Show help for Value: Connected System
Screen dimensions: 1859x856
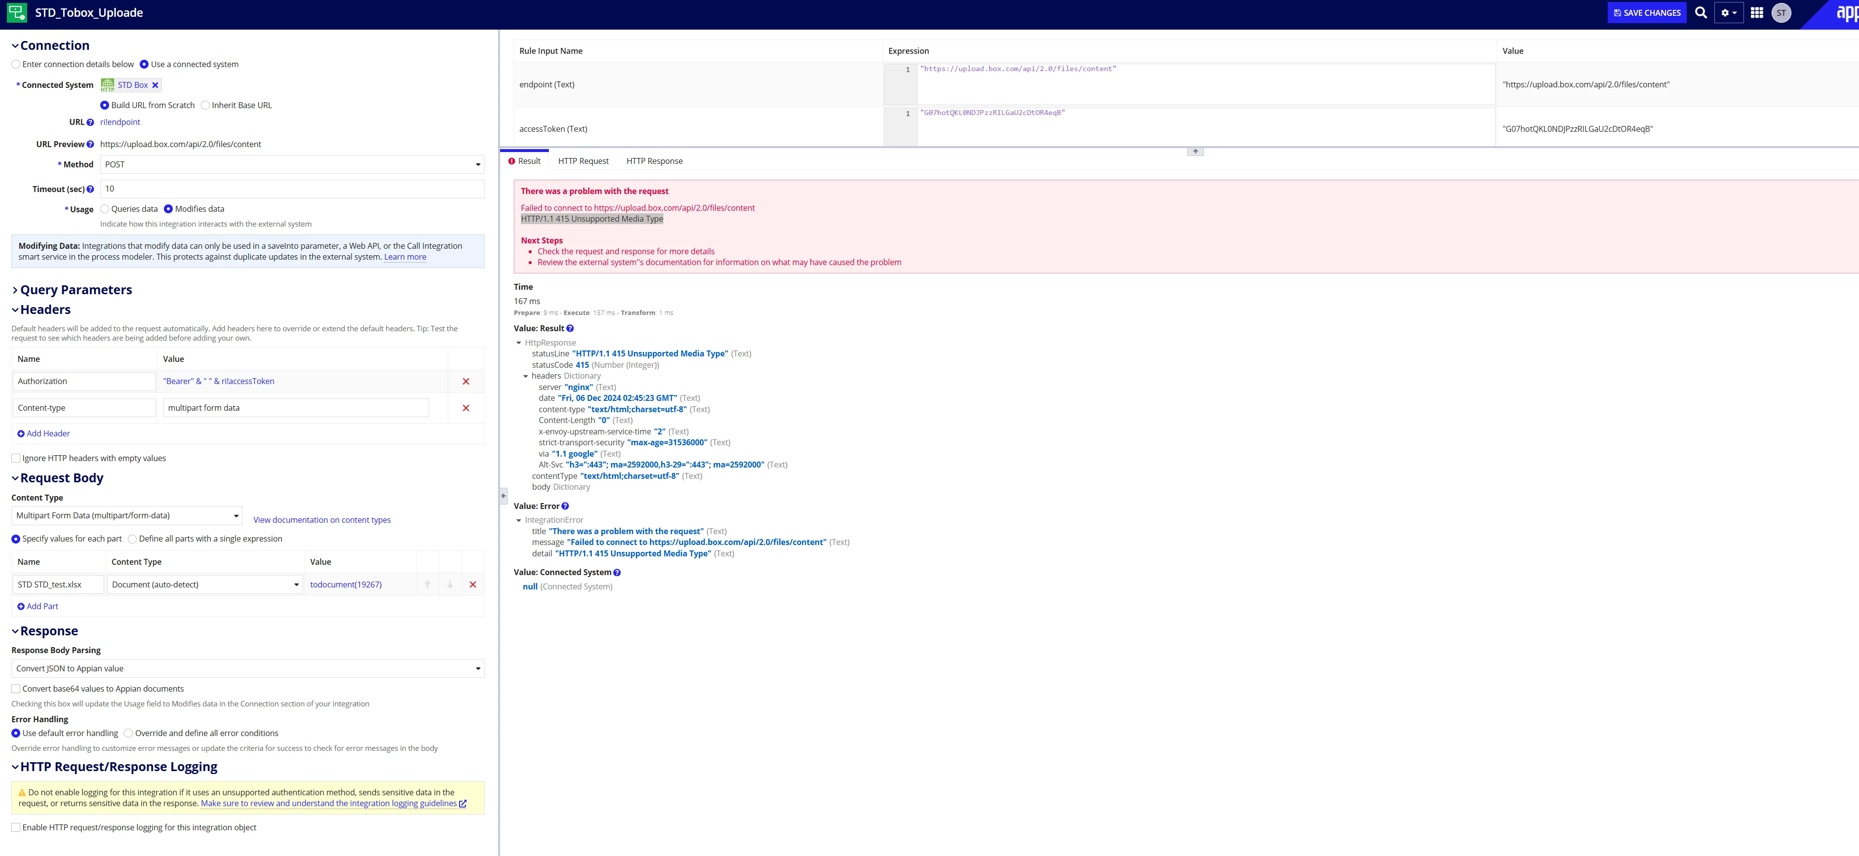(617, 572)
